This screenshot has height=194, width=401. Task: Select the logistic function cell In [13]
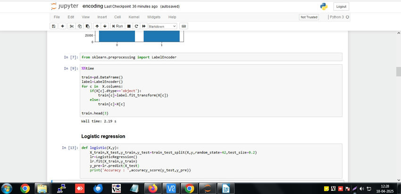pyautogui.click(x=211, y=161)
